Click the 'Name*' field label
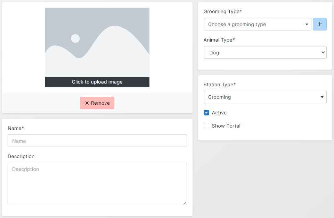The height and width of the screenshot is (218, 334). [16, 128]
